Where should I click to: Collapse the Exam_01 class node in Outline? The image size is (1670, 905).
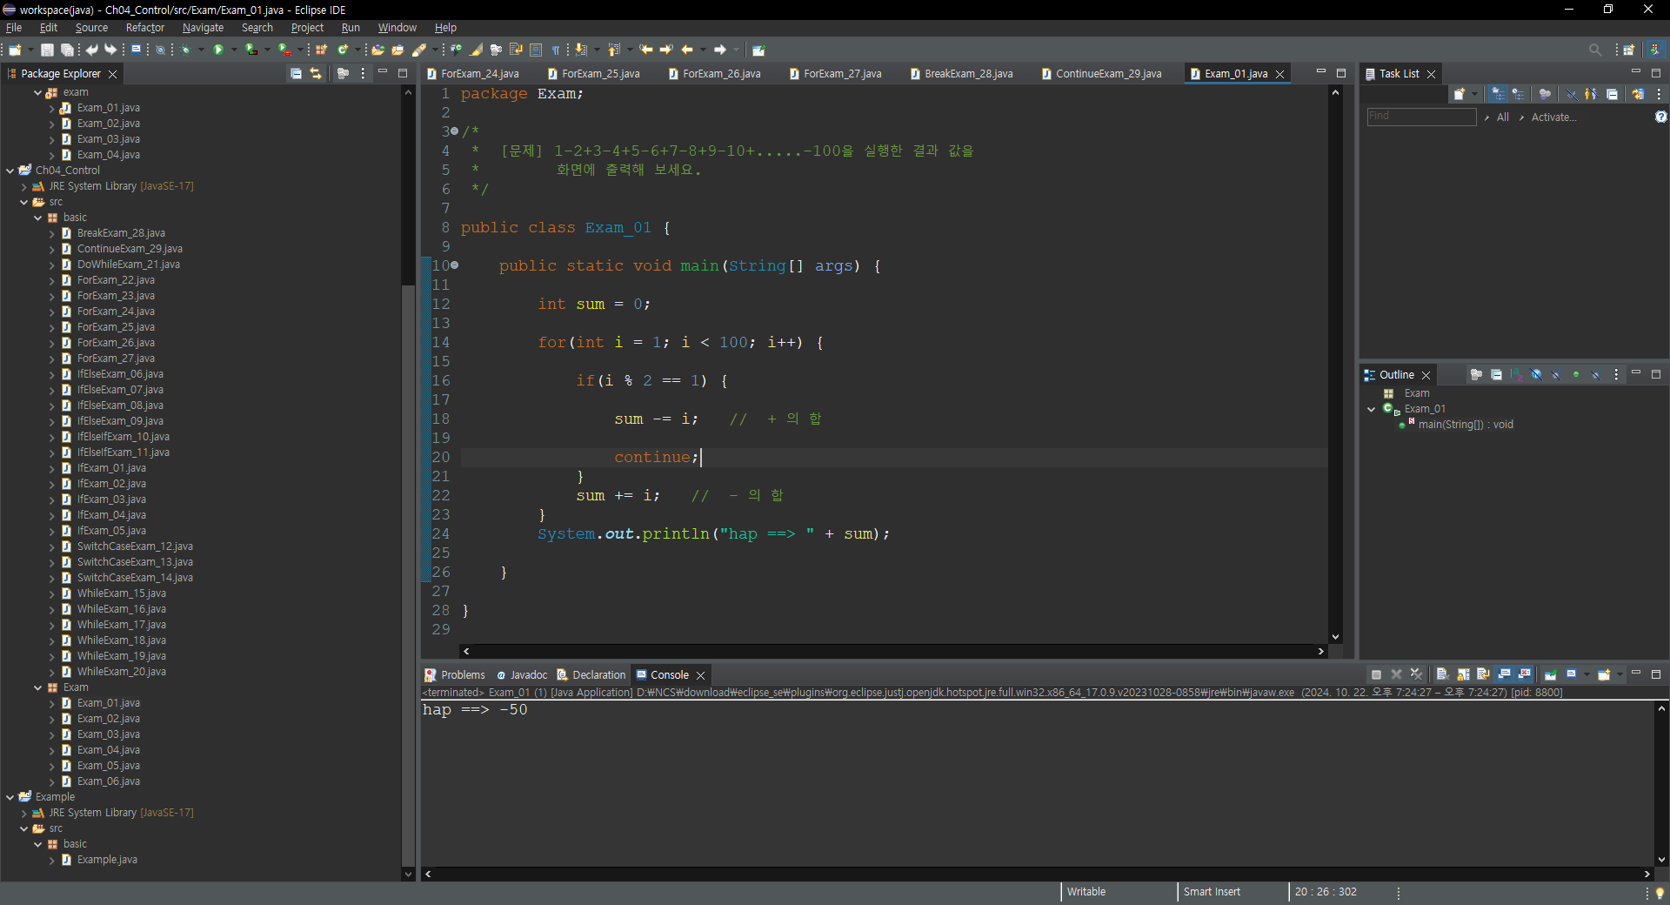click(1372, 409)
